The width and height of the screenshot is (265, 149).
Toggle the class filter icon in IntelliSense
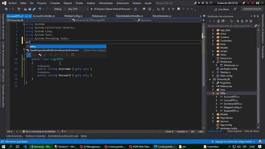click(40, 55)
